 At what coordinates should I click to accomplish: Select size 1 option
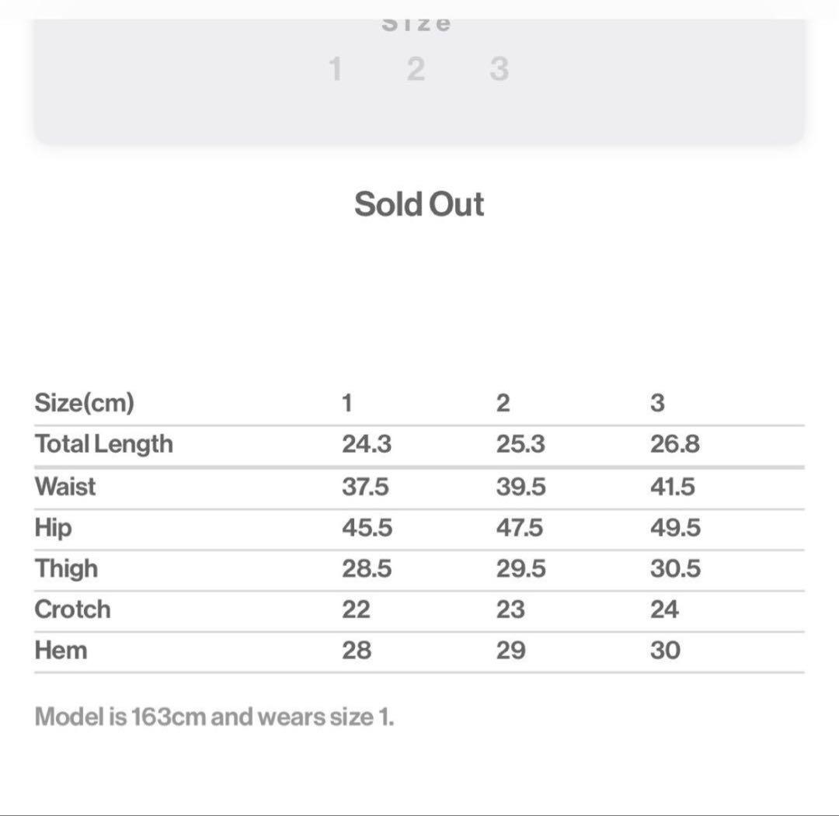point(336,69)
